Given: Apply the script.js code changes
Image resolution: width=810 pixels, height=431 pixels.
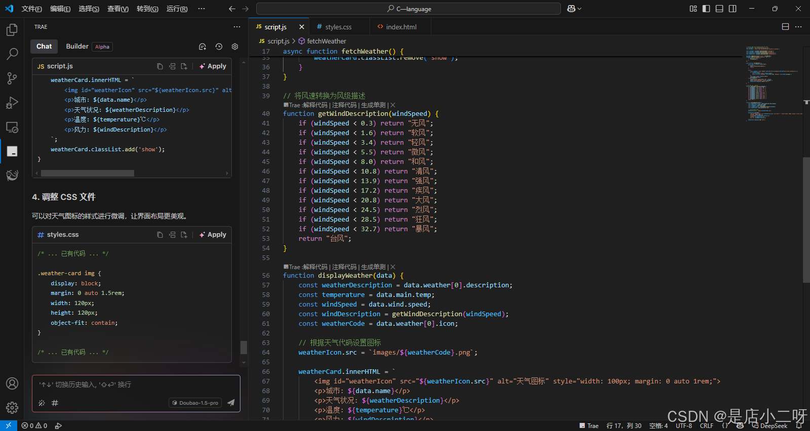Looking at the screenshot, I should (213, 66).
